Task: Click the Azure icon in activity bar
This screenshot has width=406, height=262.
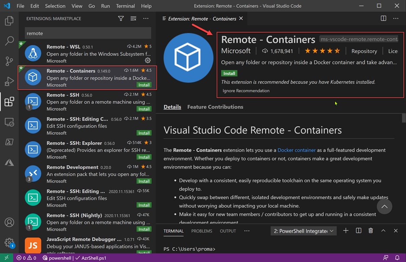Action: 9,163
